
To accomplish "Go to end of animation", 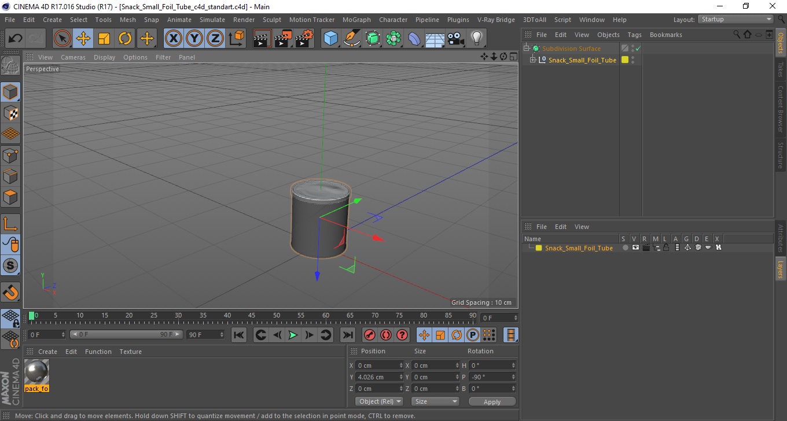I will point(347,335).
